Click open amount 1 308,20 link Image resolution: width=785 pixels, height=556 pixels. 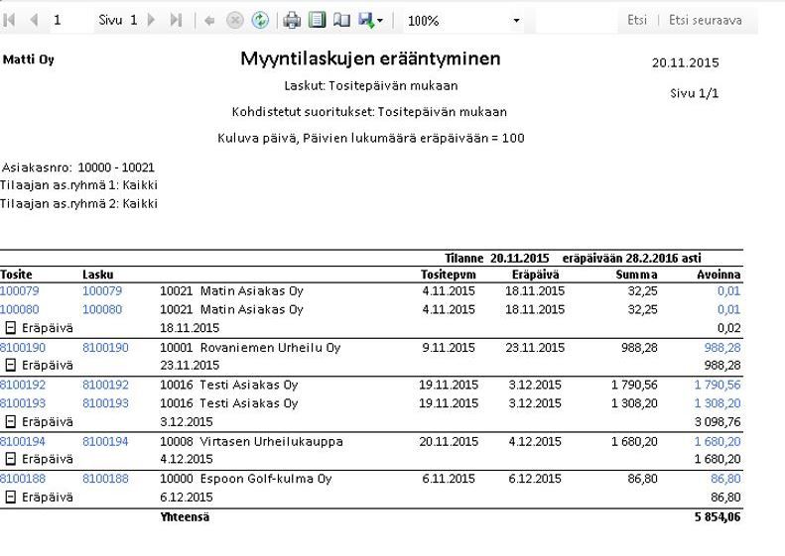point(717,403)
